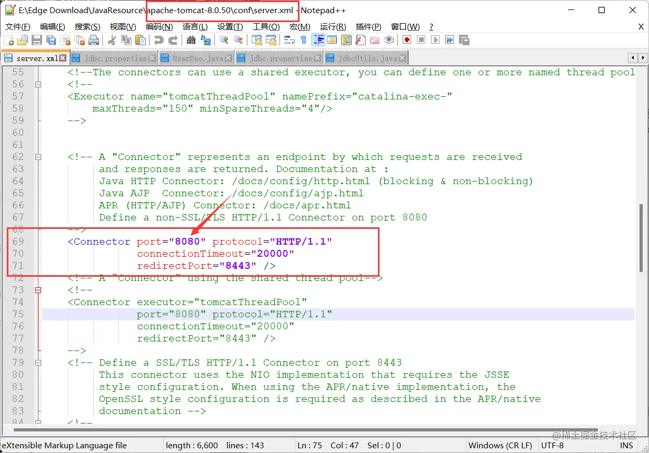Click the Save All toolbar icon
The image size is (649, 453).
click(x=51, y=40)
